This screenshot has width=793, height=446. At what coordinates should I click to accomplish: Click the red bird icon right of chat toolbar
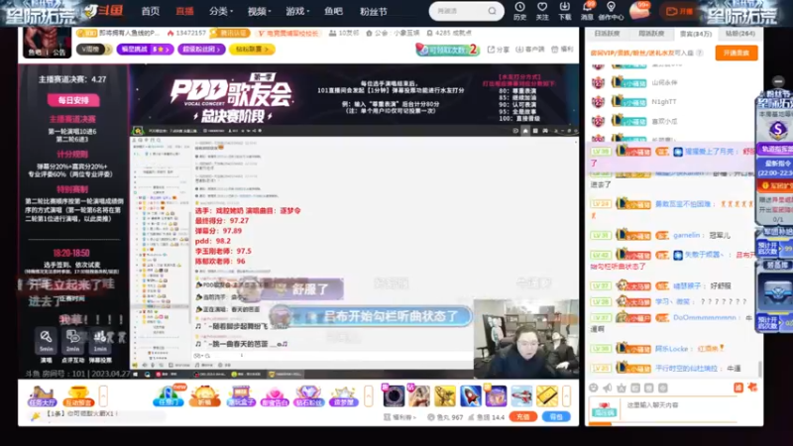752,388
